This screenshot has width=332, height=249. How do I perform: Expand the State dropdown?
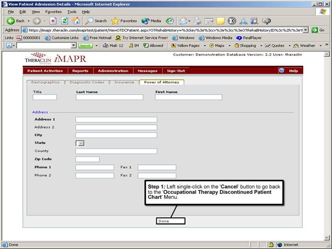pyautogui.click(x=80, y=143)
